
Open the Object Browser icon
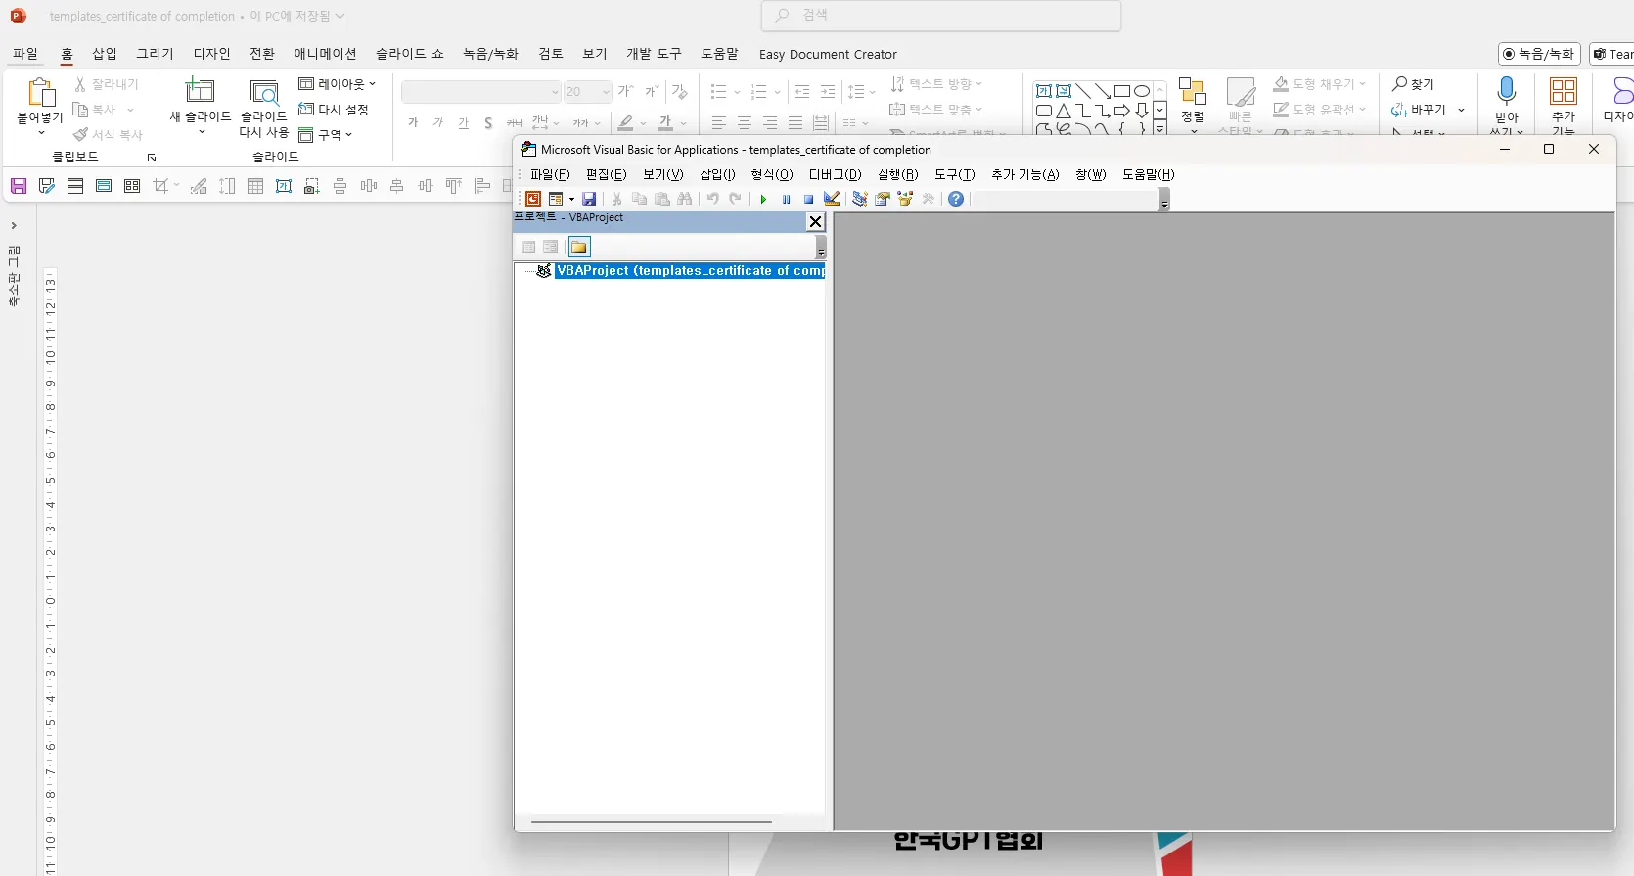(x=905, y=199)
